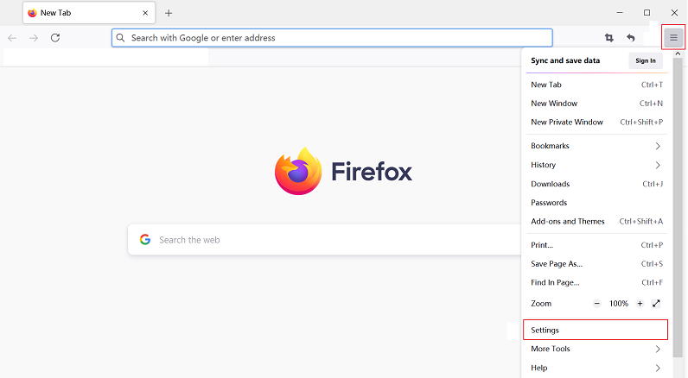This screenshot has height=378, width=688.
Task: Open the hamburger application menu button
Action: [x=673, y=38]
